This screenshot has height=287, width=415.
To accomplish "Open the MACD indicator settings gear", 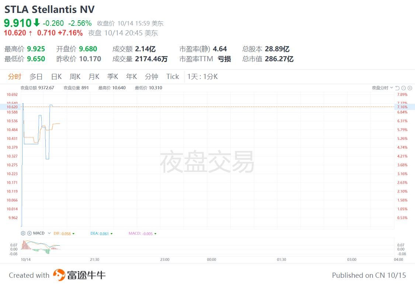I will (23, 233).
